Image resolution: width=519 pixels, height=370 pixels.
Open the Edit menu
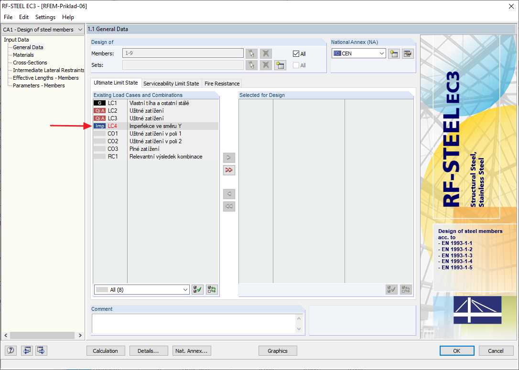[24, 17]
